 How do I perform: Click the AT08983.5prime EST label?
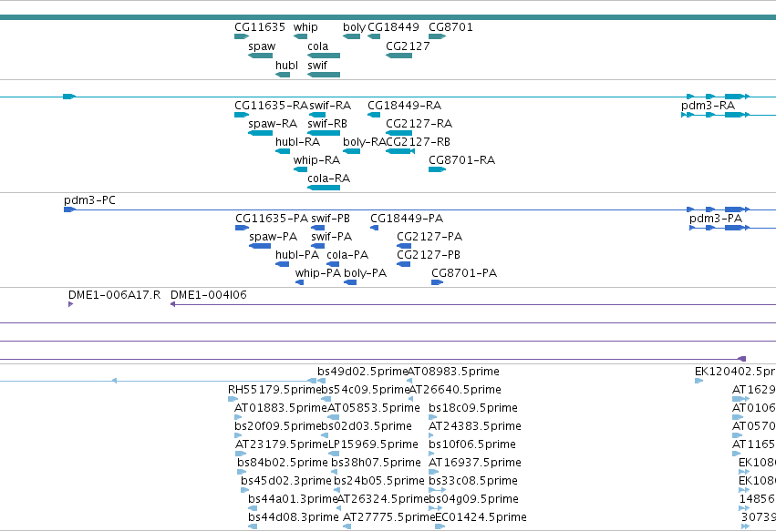tap(453, 372)
